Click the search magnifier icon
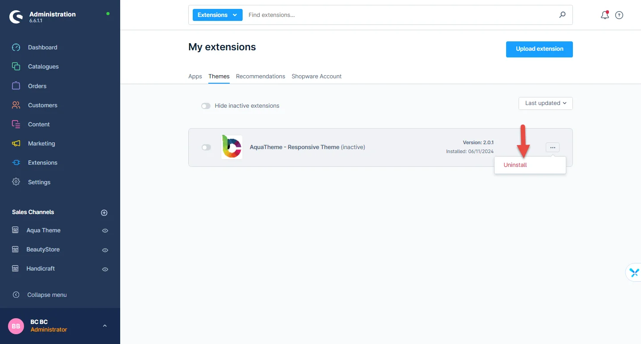 (x=562, y=15)
